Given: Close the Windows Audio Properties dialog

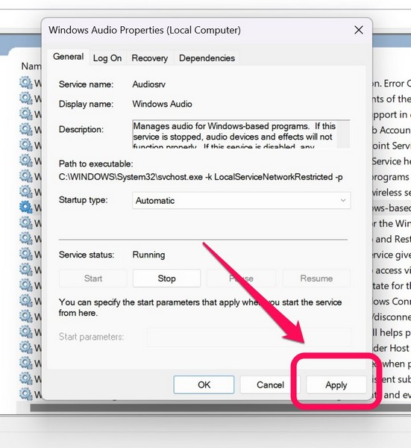Looking at the screenshot, I should 359,30.
